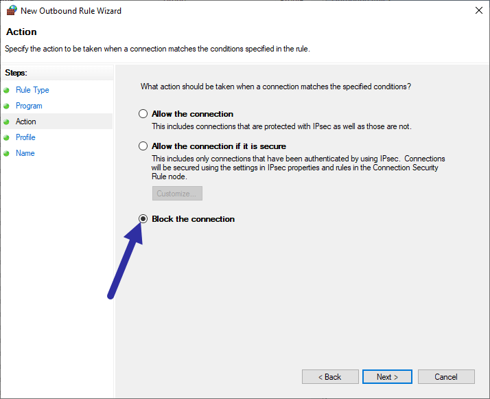Select the Allow the connection radio button

coord(143,113)
